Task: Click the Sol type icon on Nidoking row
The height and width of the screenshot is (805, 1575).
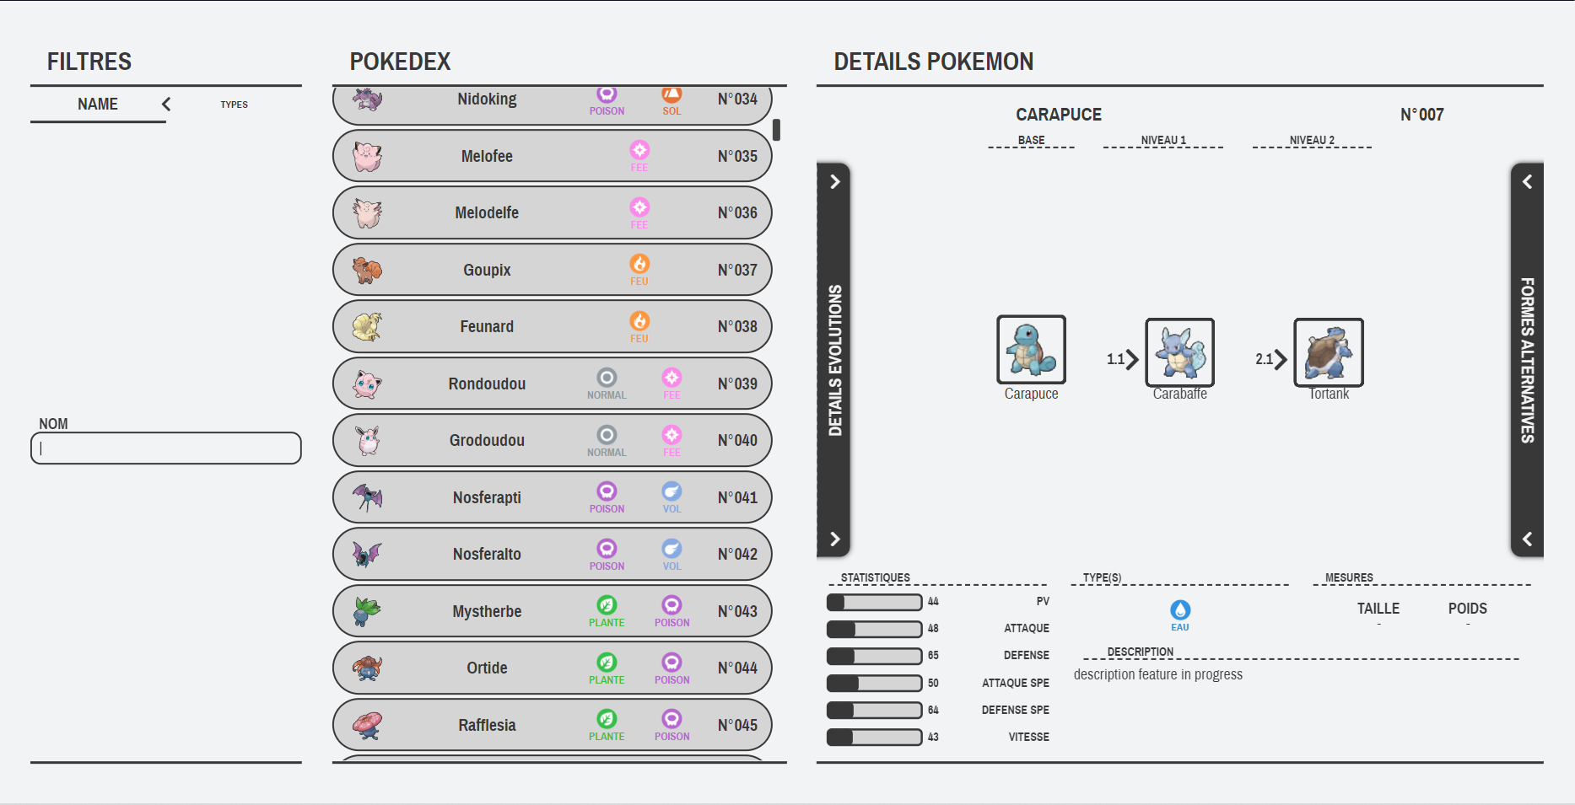Action: pyautogui.click(x=672, y=94)
